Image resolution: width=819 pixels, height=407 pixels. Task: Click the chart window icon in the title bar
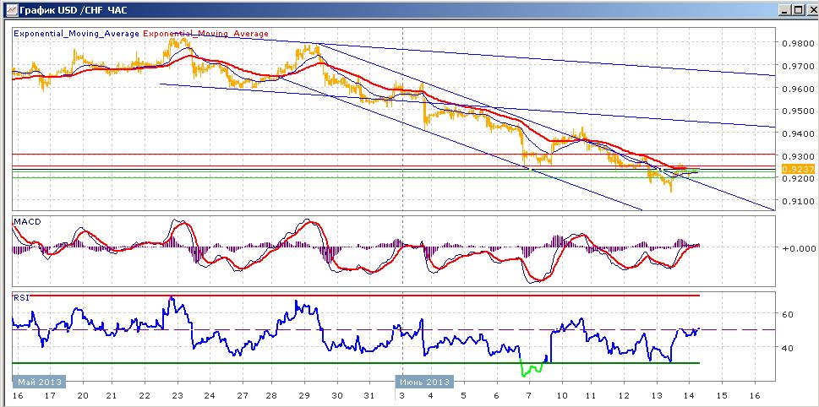tap(10, 10)
